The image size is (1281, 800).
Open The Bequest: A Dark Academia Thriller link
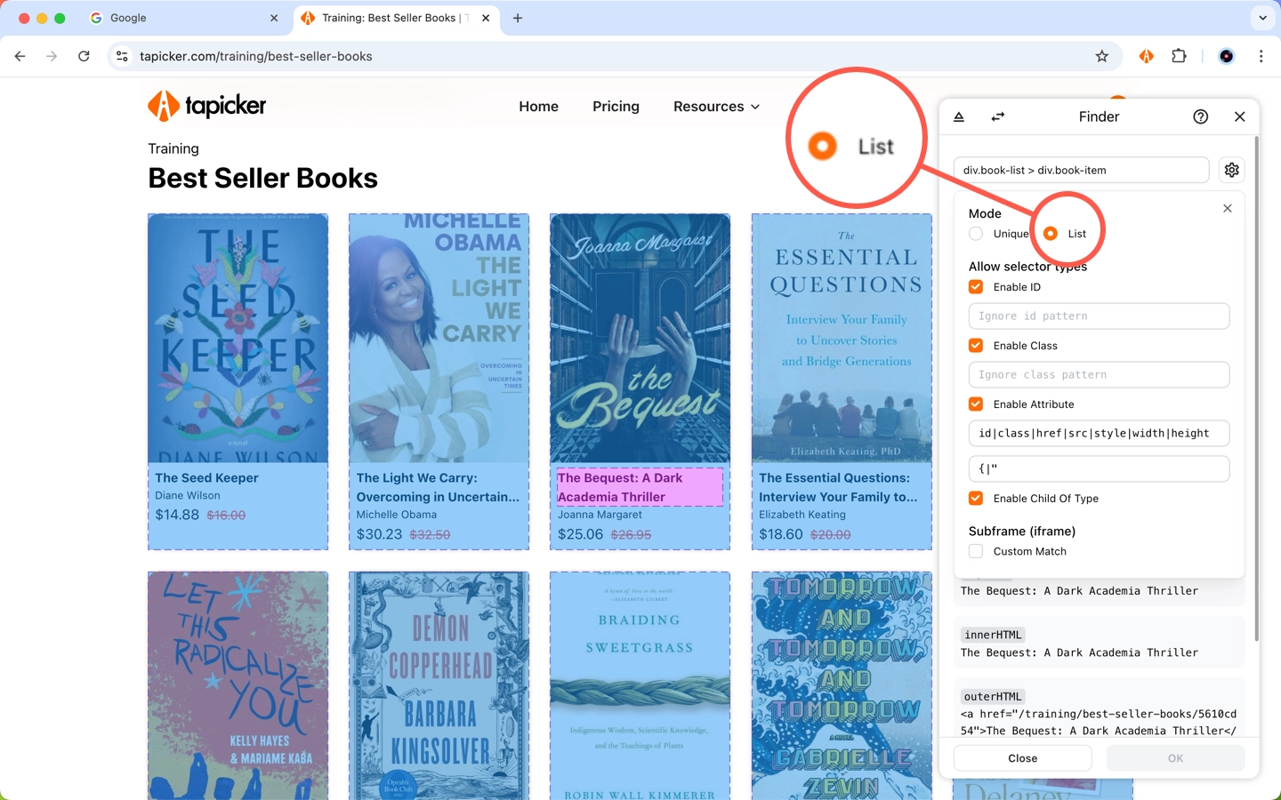tap(640, 487)
